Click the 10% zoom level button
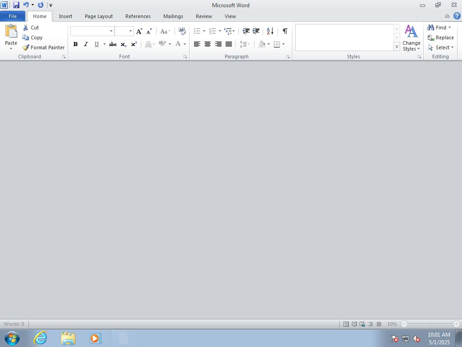Screen dimensions: 462x347 (x=392, y=324)
